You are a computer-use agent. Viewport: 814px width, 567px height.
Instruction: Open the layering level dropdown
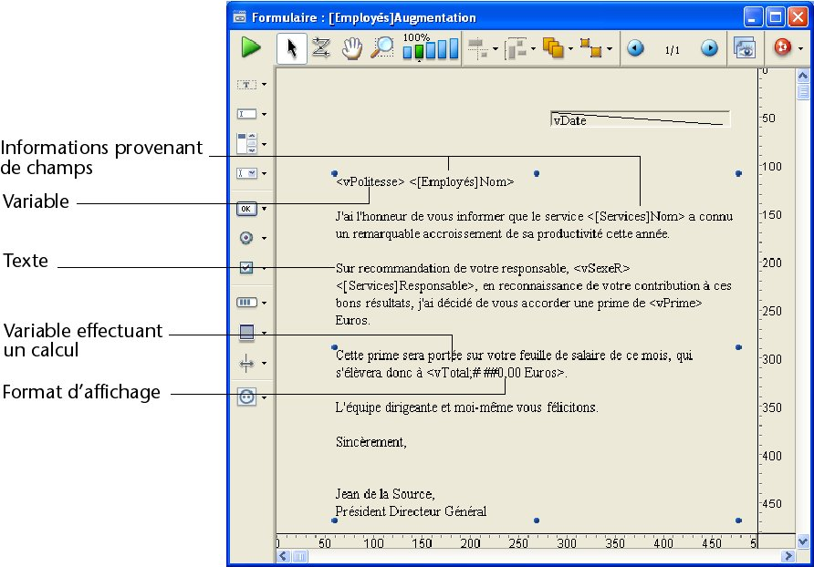tap(571, 49)
